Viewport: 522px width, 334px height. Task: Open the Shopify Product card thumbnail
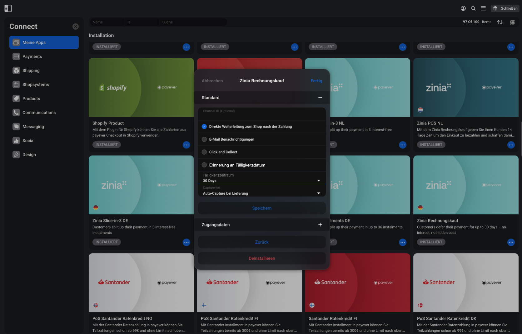pos(141,87)
